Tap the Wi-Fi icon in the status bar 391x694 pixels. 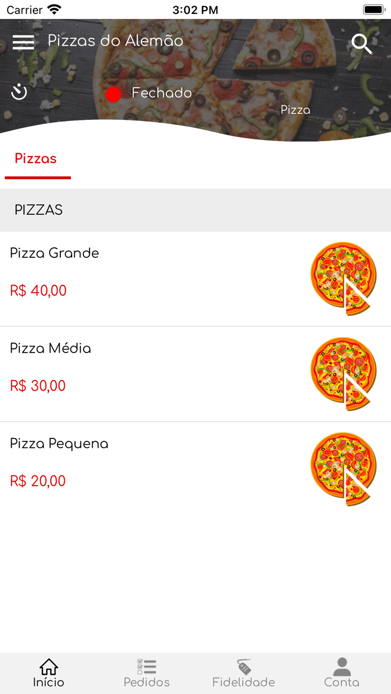(x=54, y=9)
